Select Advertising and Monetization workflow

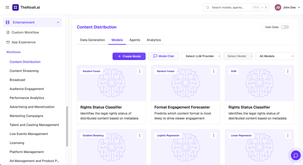(32, 107)
